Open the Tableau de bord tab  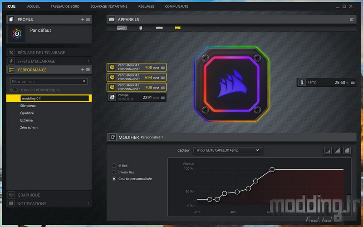(65, 6)
